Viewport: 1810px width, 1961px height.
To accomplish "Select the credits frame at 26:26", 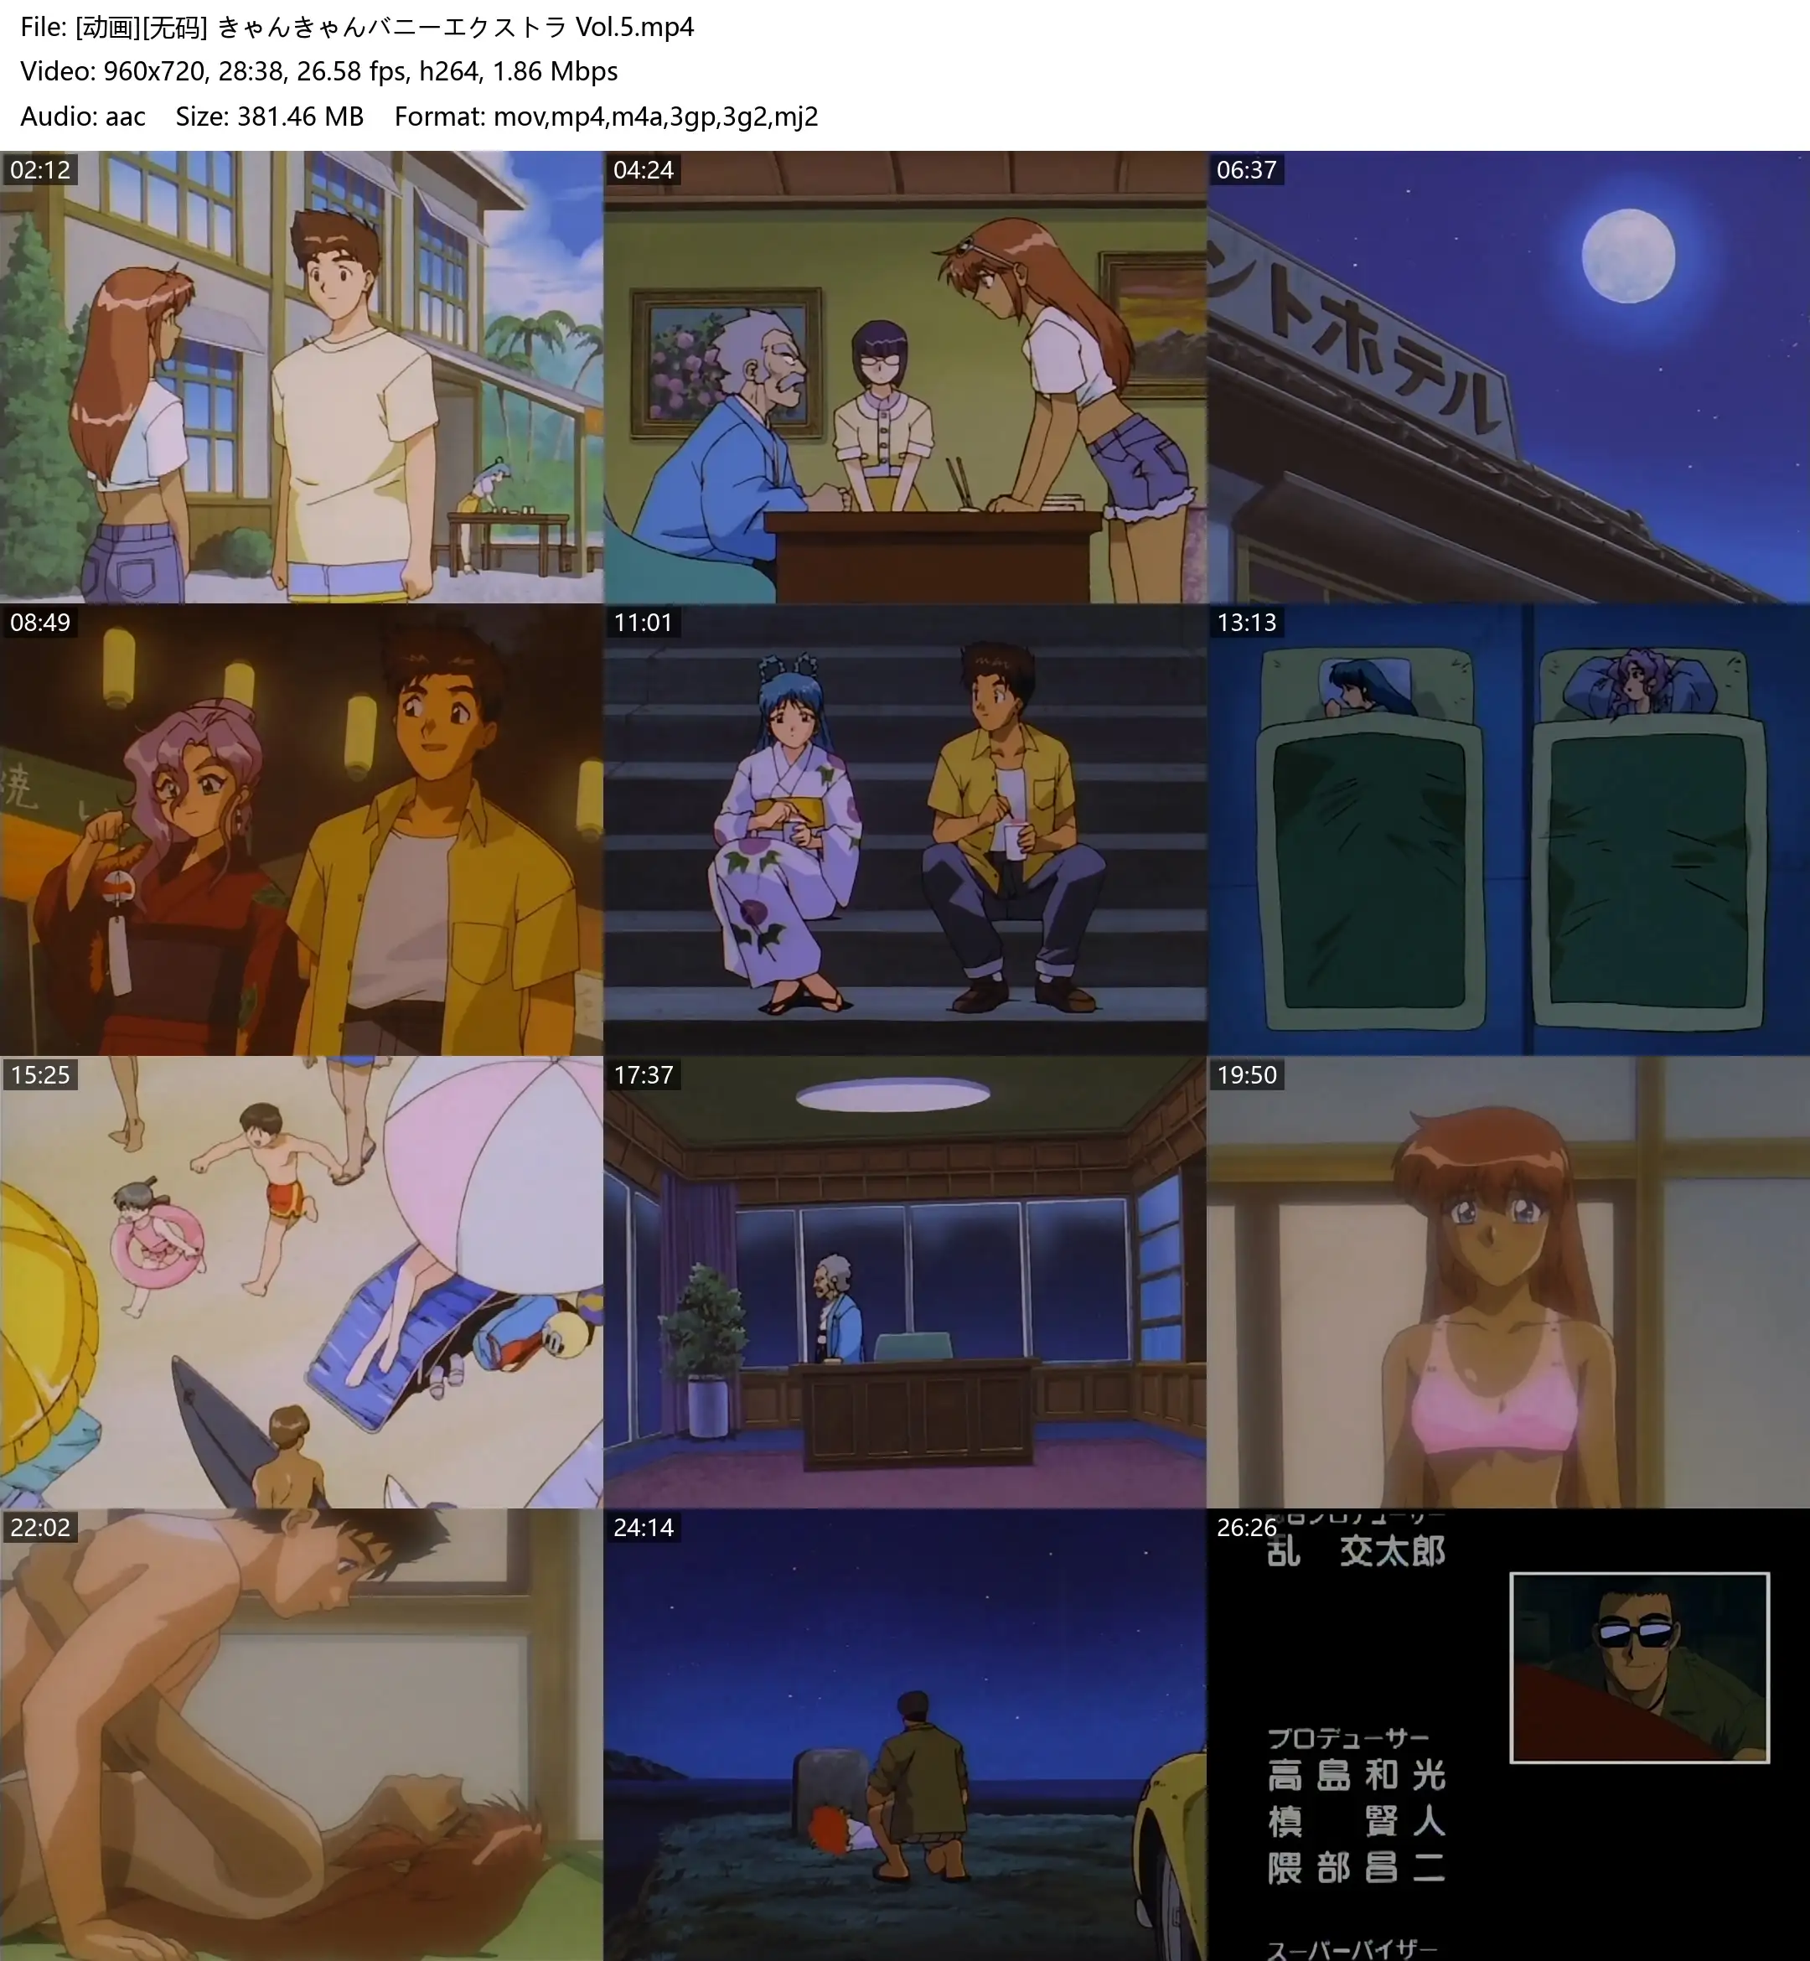I will pyautogui.click(x=1508, y=1735).
